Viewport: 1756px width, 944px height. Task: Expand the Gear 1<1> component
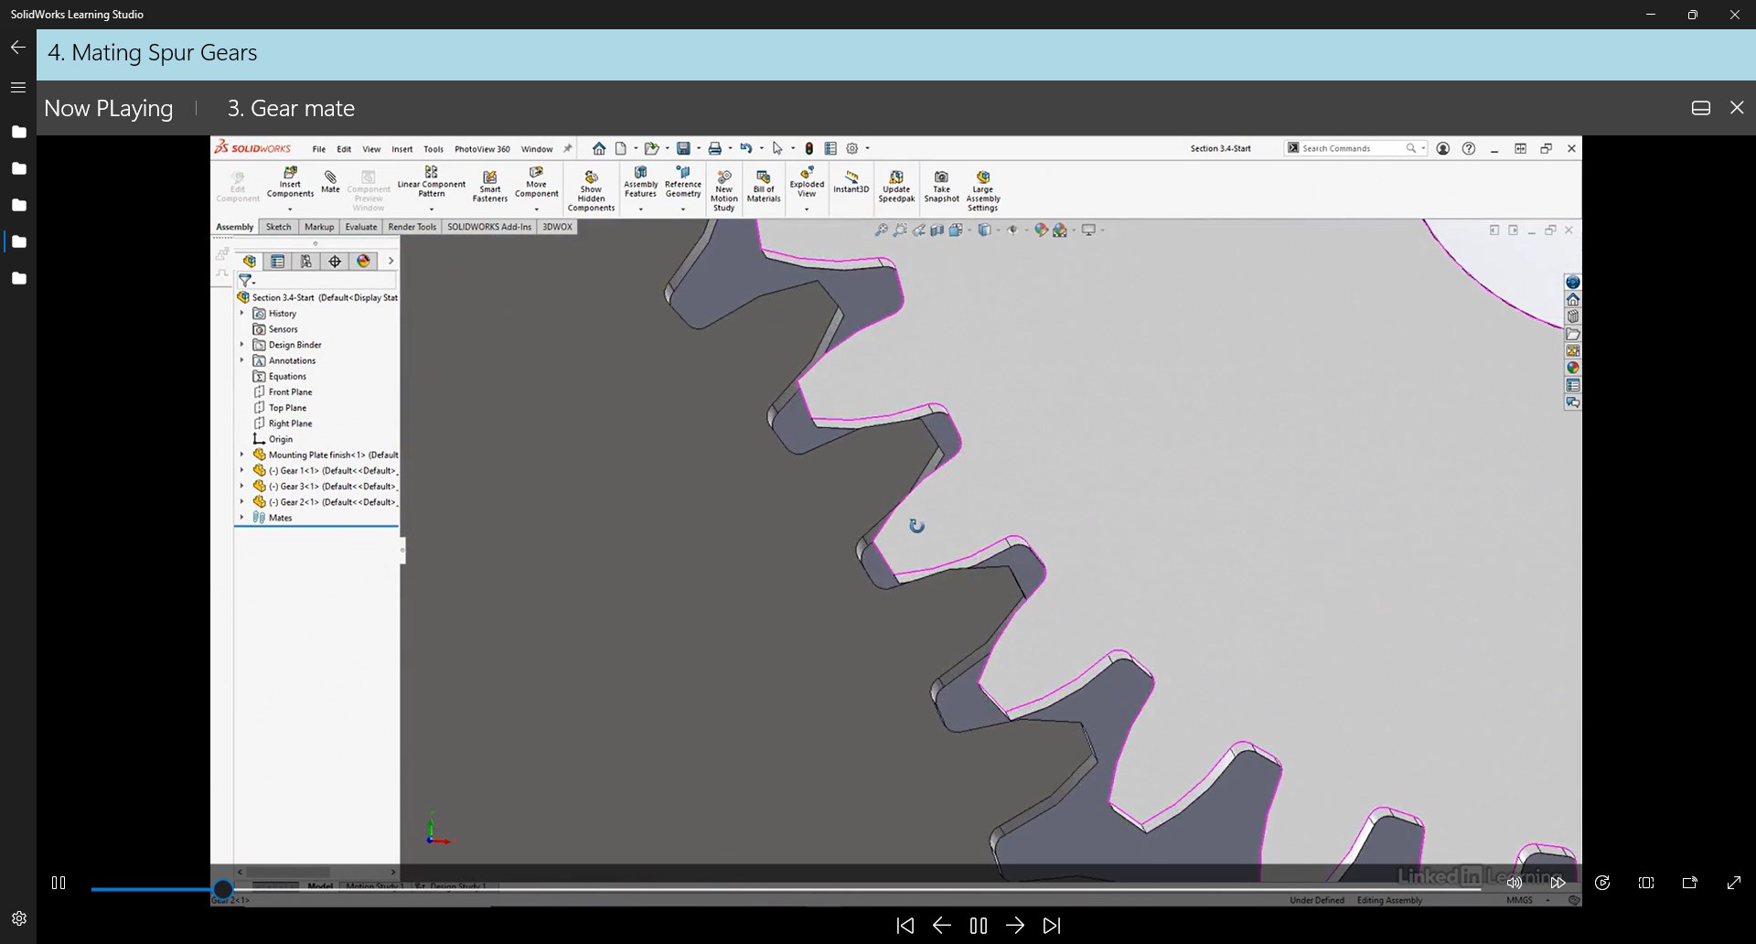tap(241, 470)
